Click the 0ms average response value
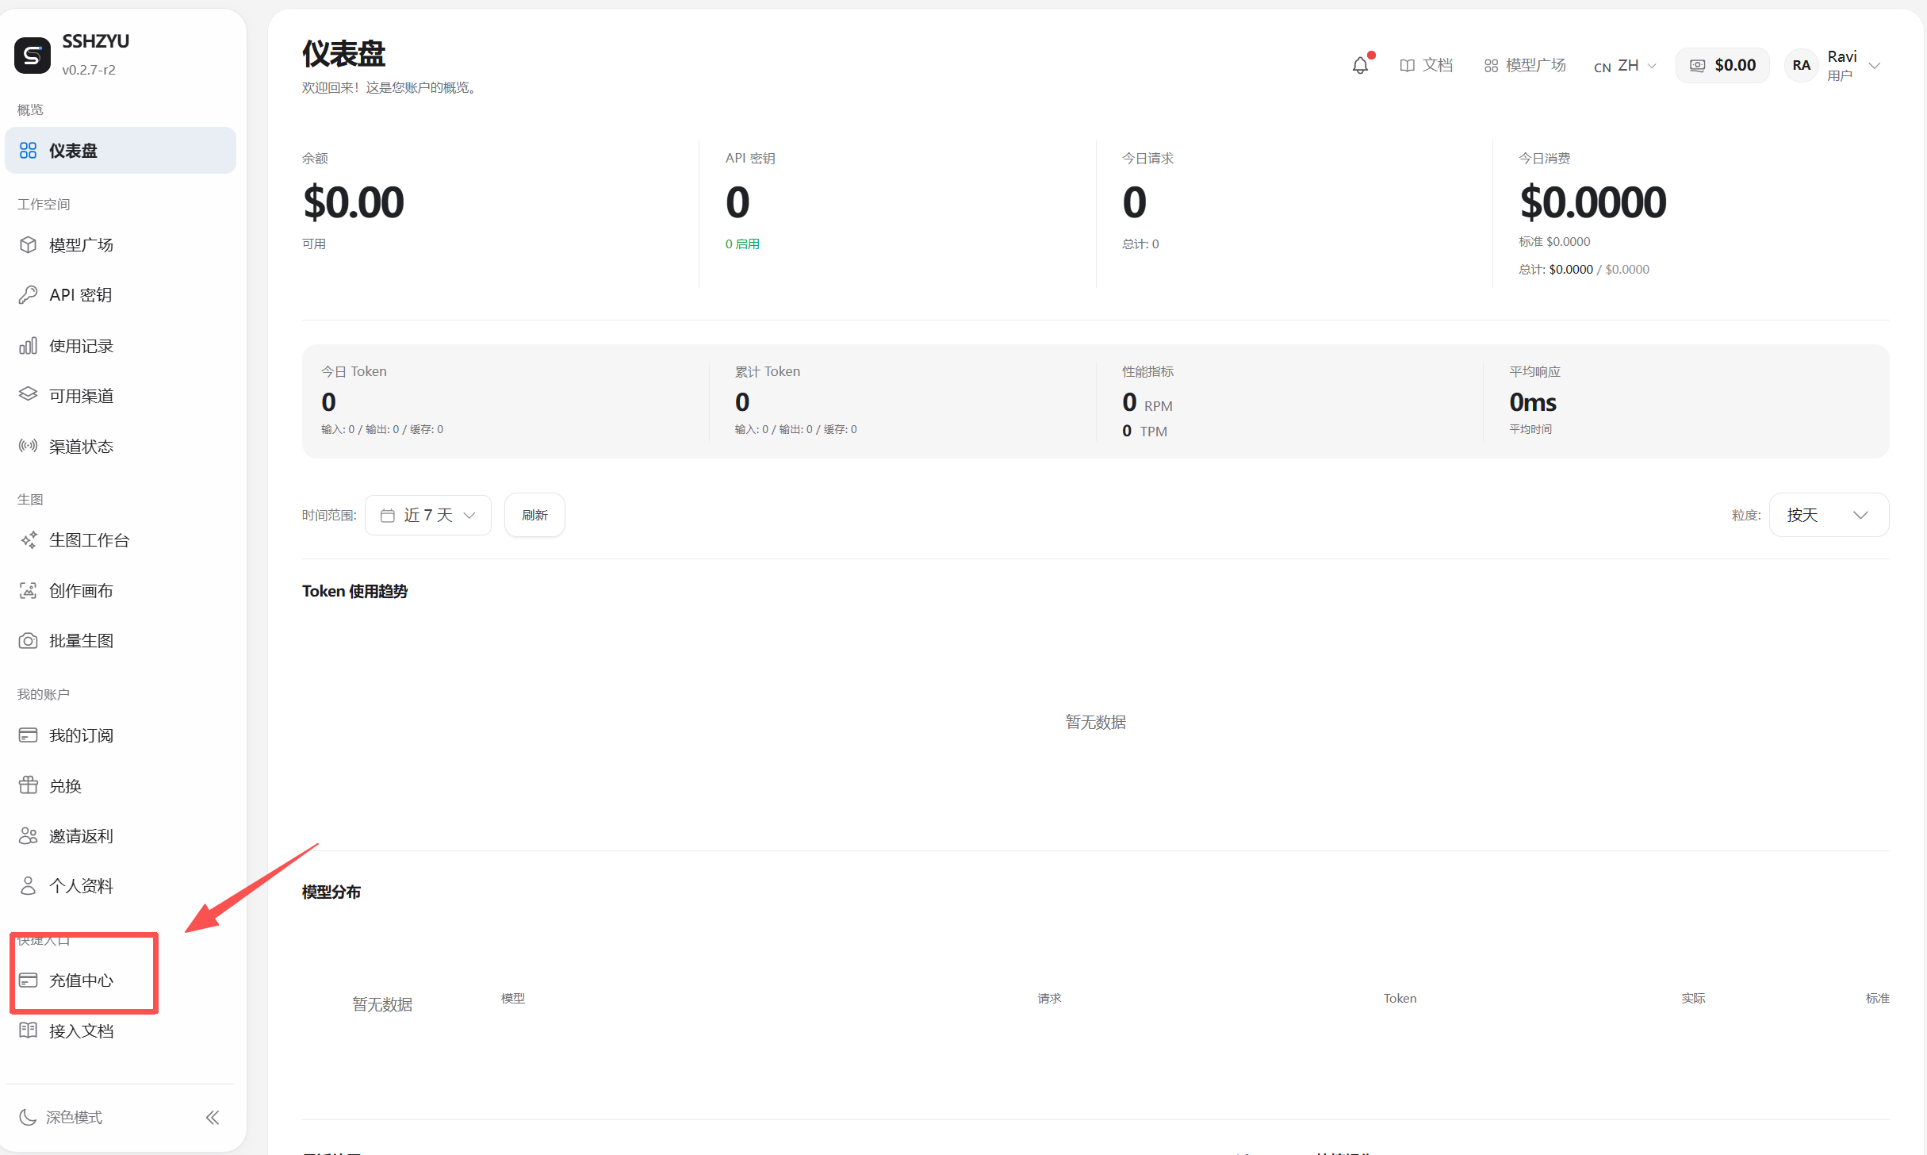Viewport: 1927px width, 1155px height. click(1533, 402)
